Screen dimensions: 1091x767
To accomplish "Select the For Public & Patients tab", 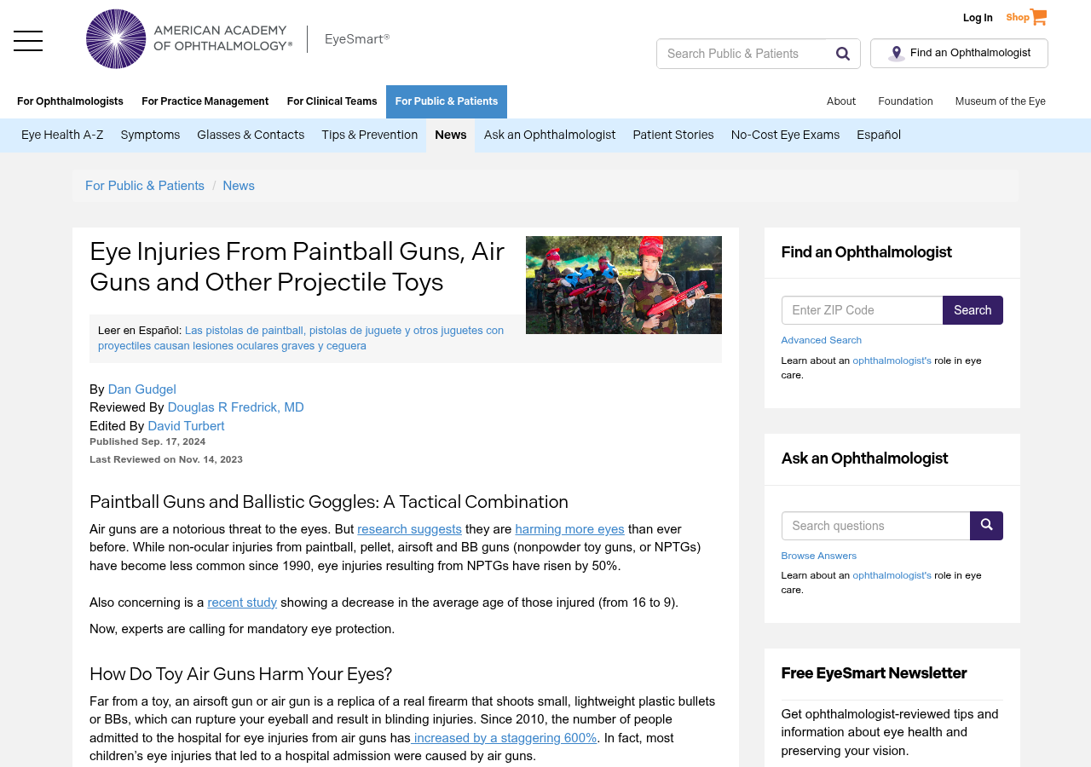I will [x=447, y=101].
